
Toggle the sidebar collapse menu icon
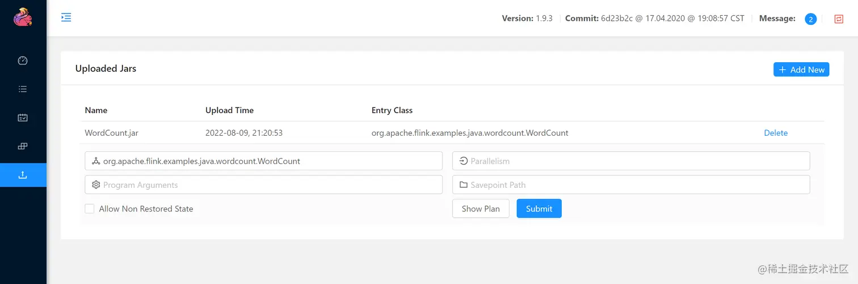tap(66, 18)
